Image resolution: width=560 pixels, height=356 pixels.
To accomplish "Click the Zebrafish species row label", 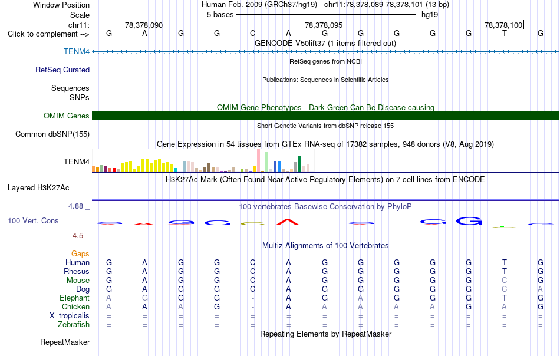I will pos(74,325).
